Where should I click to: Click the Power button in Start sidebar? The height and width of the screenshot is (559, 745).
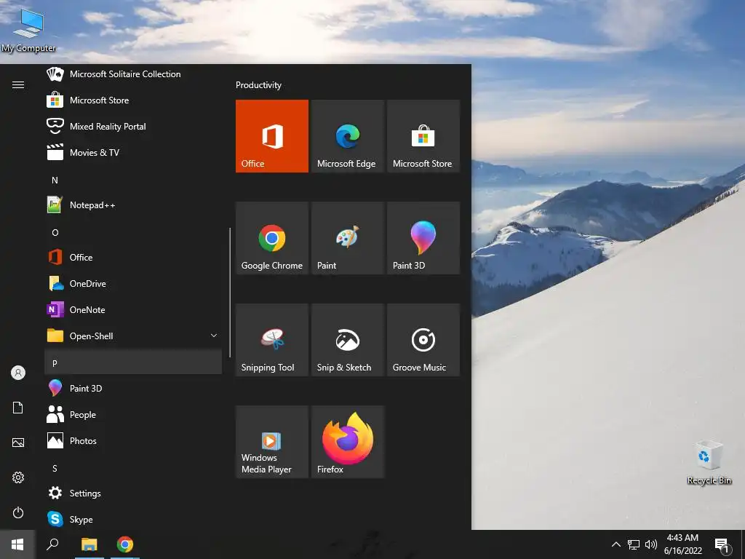[x=18, y=512]
